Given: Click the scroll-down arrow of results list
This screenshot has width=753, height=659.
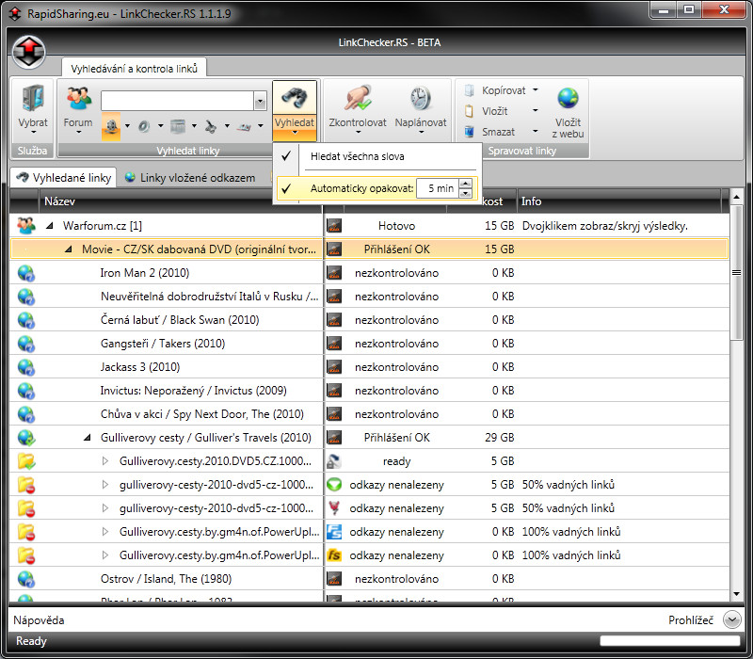Looking at the screenshot, I should coord(736,594).
